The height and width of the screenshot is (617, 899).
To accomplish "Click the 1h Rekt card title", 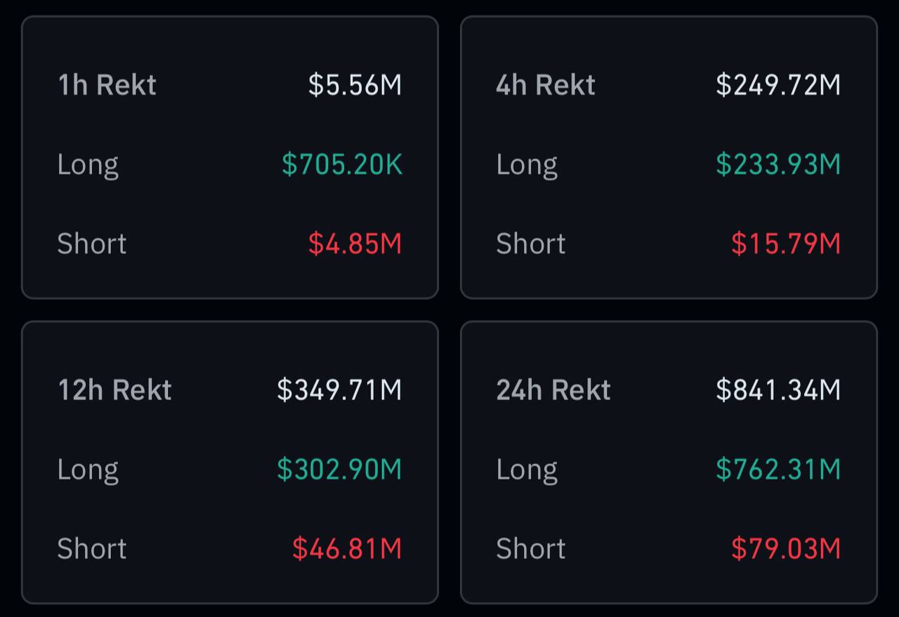I will tap(107, 85).
